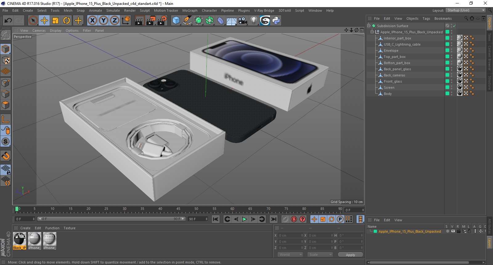Click layer color swatch in Layers panel
This screenshot has width=493, height=265.
[375, 231]
